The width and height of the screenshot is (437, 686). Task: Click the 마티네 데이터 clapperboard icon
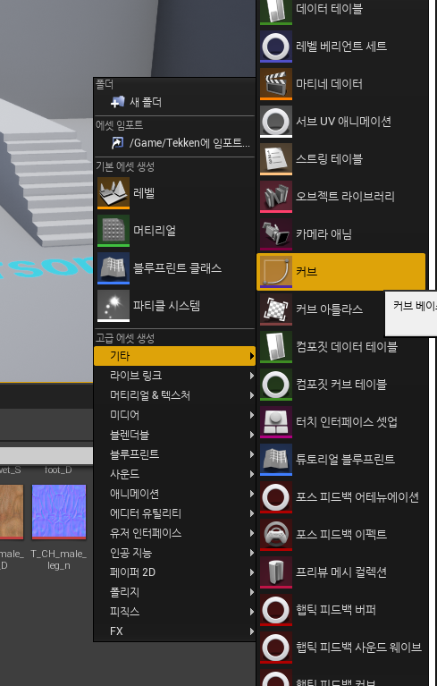pyautogui.click(x=276, y=84)
